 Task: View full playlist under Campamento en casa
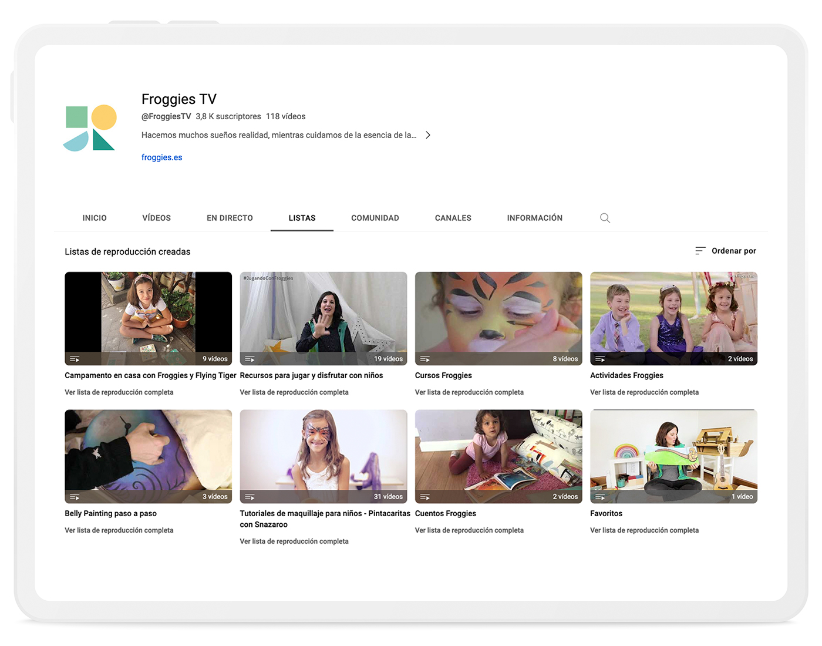coord(119,392)
